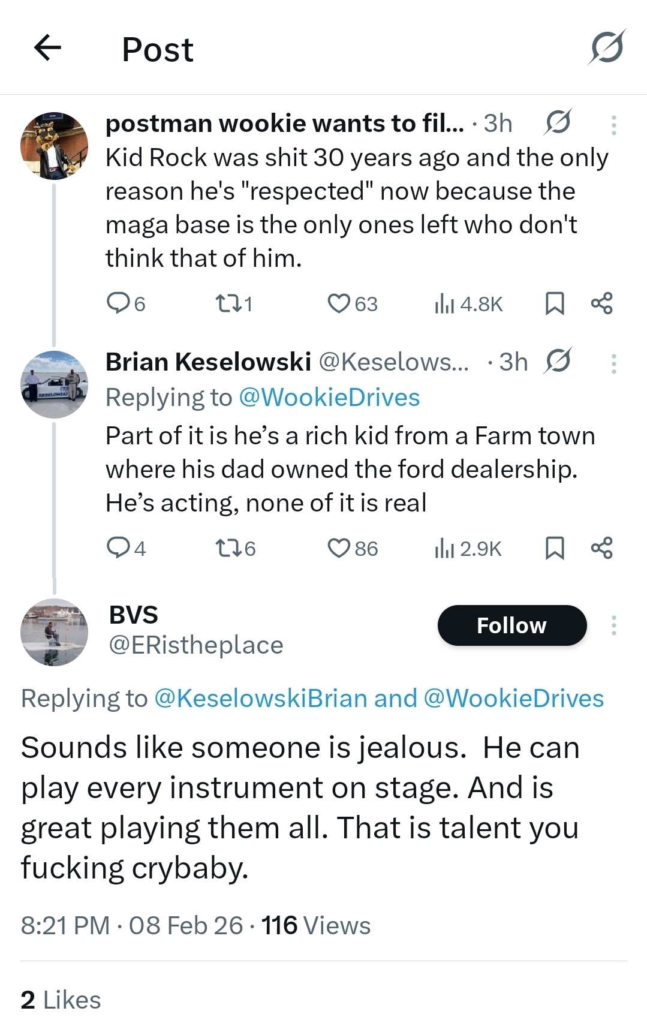The image size is (647, 1032).
Task: Follow the BVS account
Action: 511,625
